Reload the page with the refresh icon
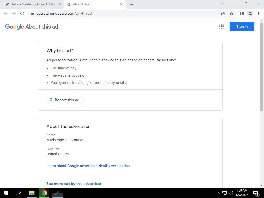 [x=22, y=13]
